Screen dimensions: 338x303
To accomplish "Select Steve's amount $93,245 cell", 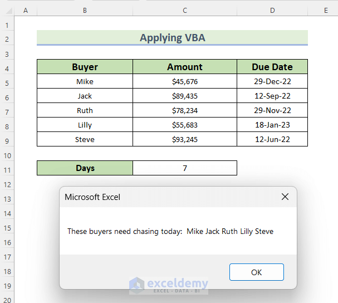I will pyautogui.click(x=185, y=139).
